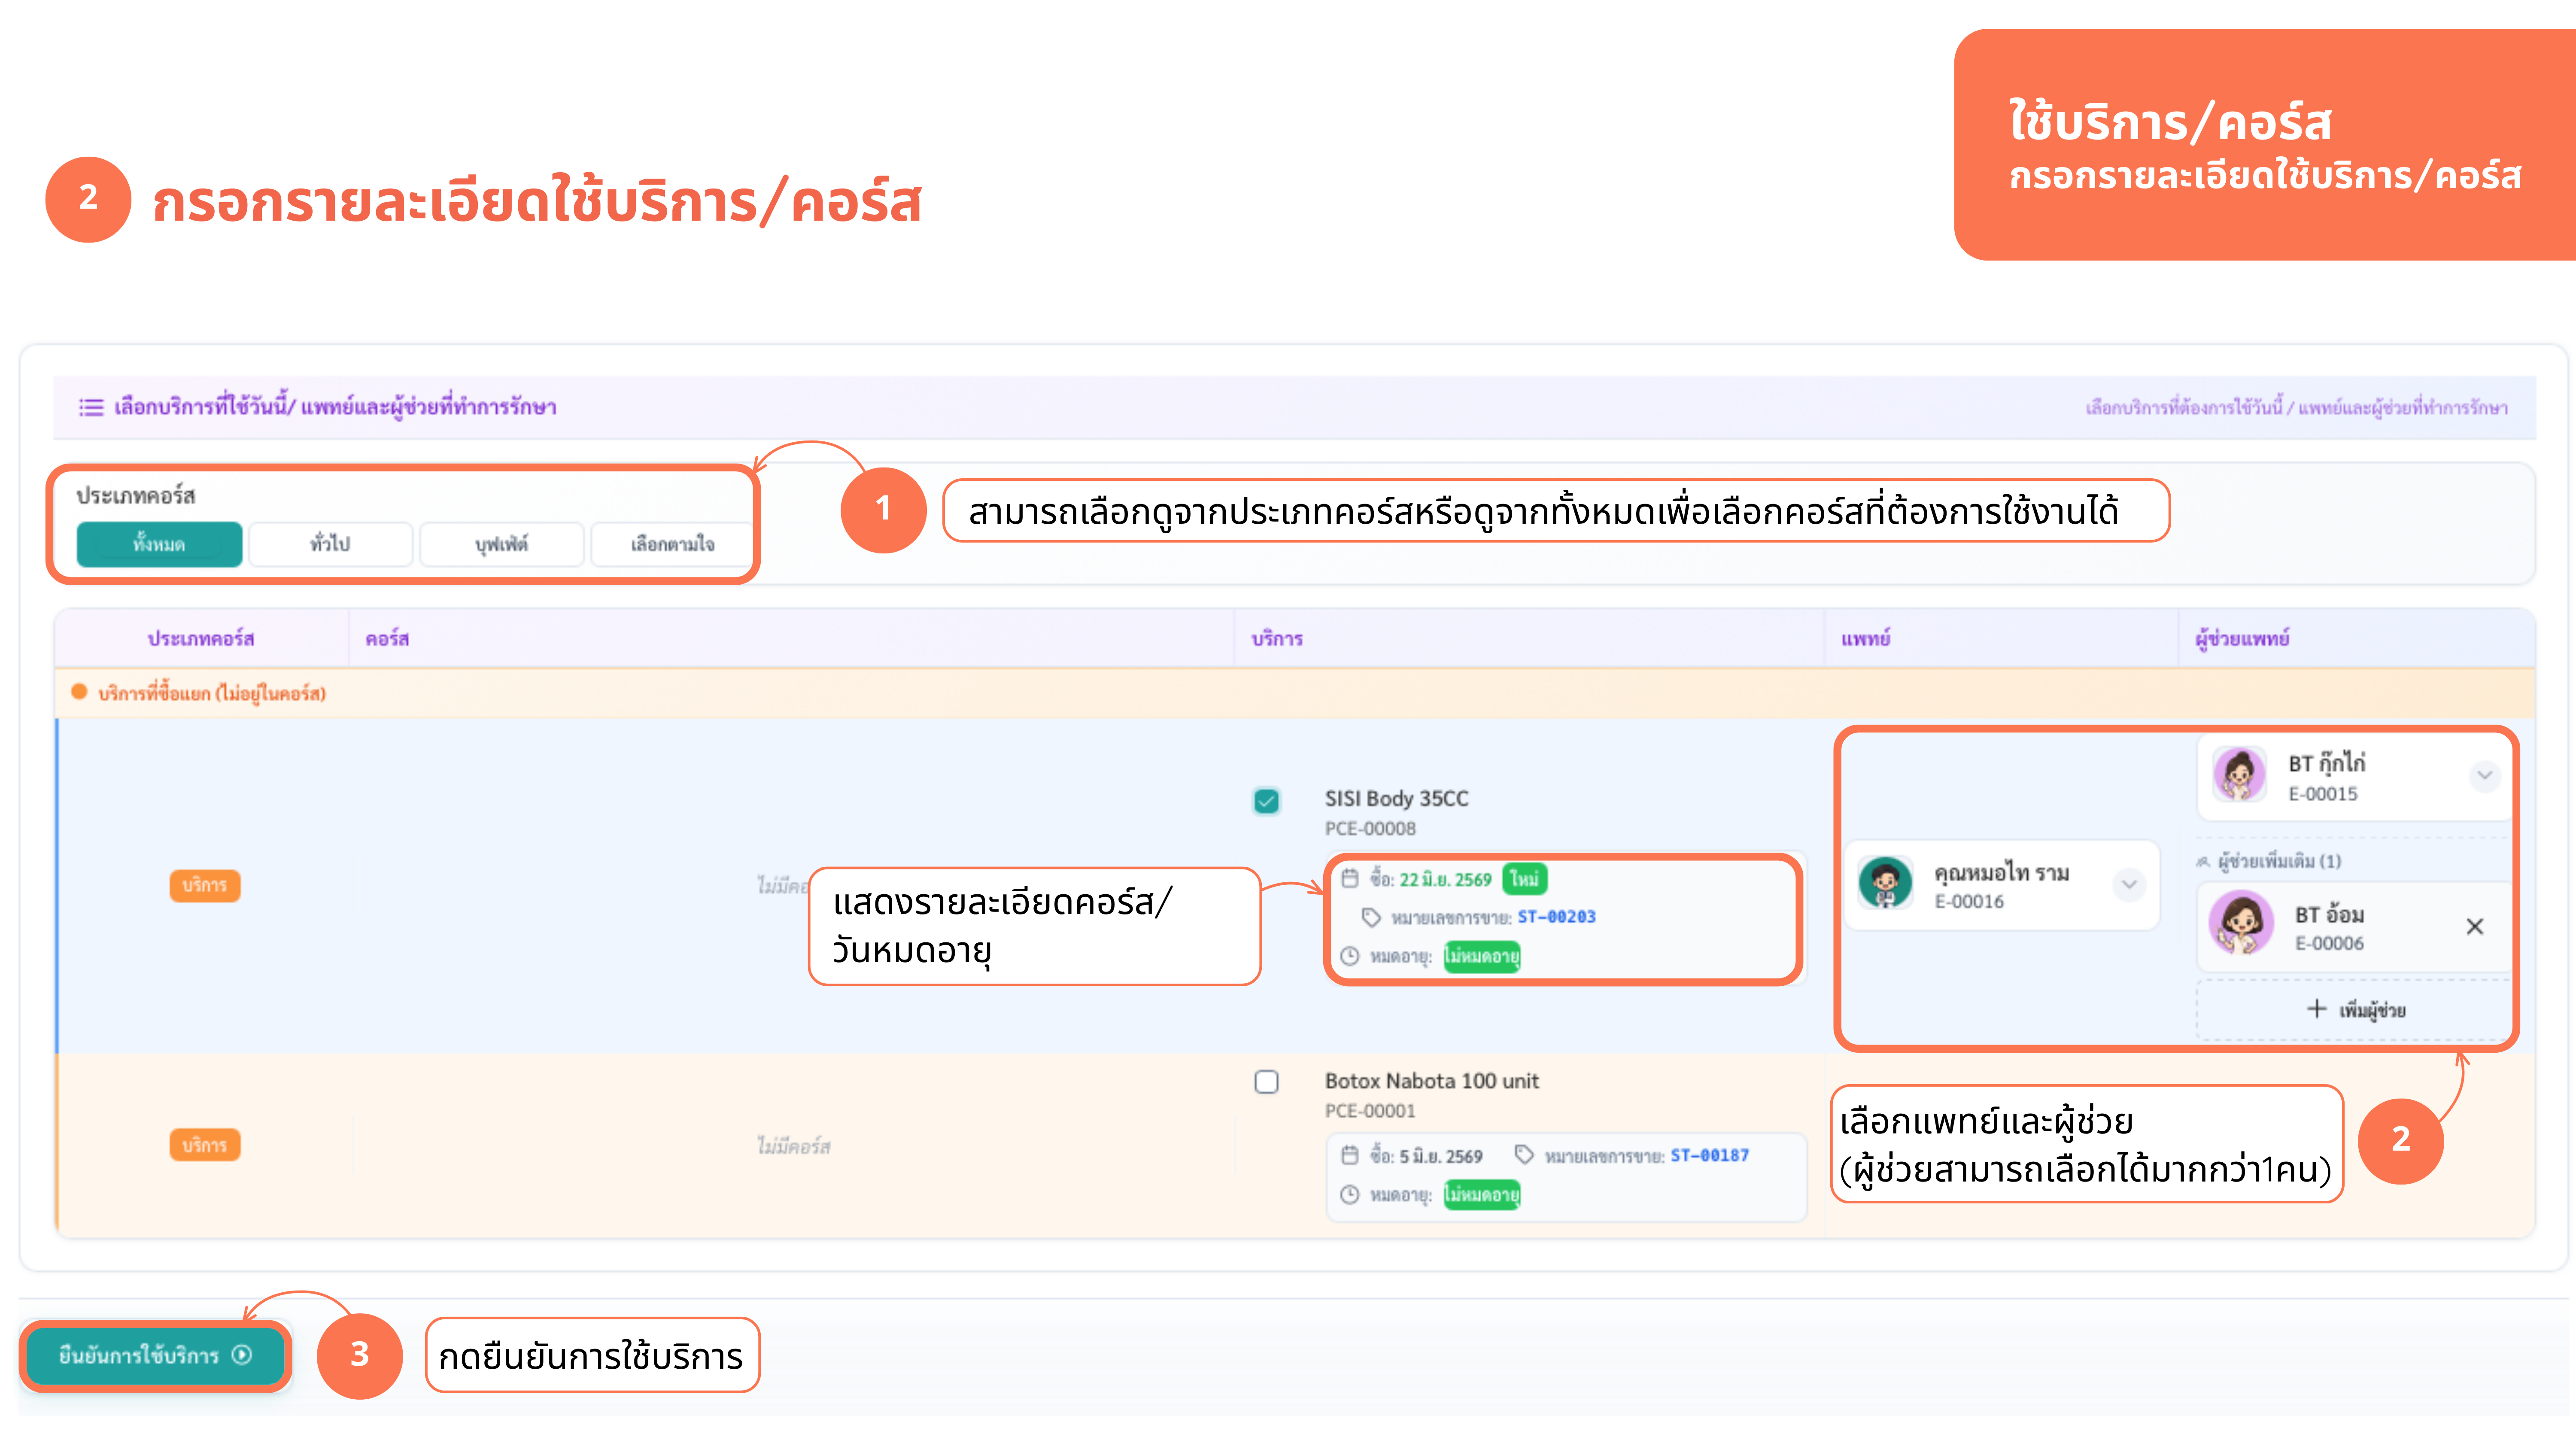Click the Botox Nabota 100 unit service name
The image size is (2576, 1449).
[1431, 1081]
